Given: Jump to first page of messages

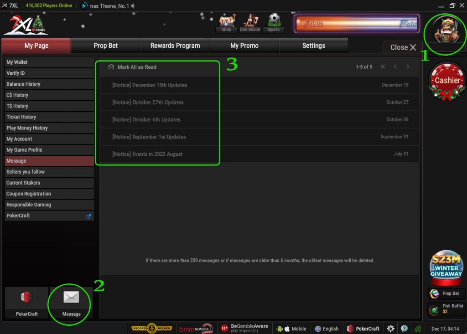Looking at the screenshot, I should pos(383,67).
